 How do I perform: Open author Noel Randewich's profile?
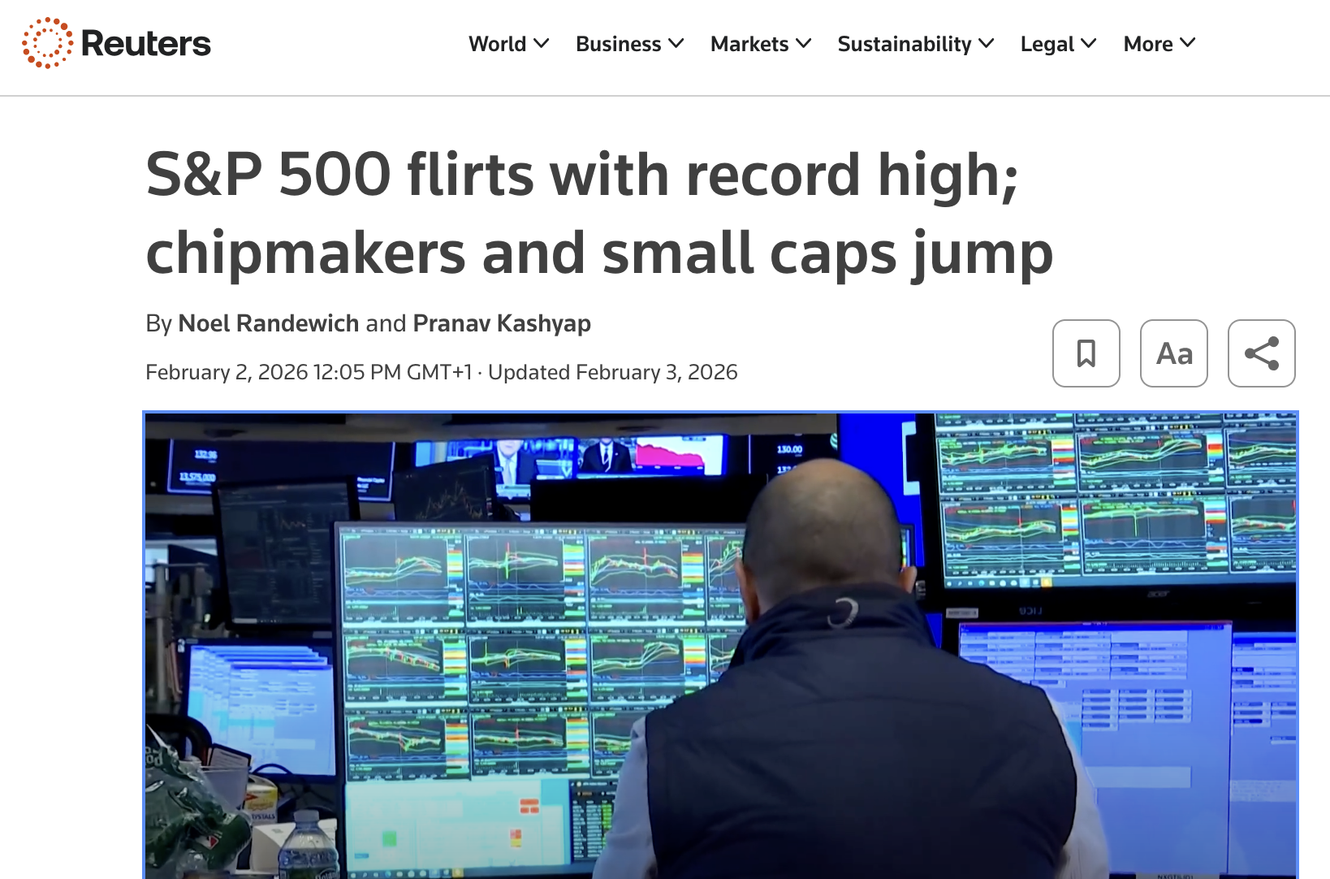269,323
